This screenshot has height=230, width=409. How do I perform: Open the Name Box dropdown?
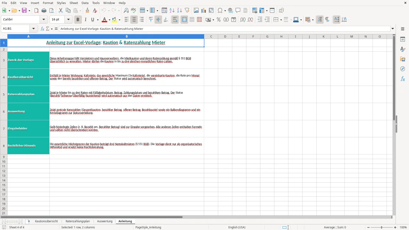point(33,29)
